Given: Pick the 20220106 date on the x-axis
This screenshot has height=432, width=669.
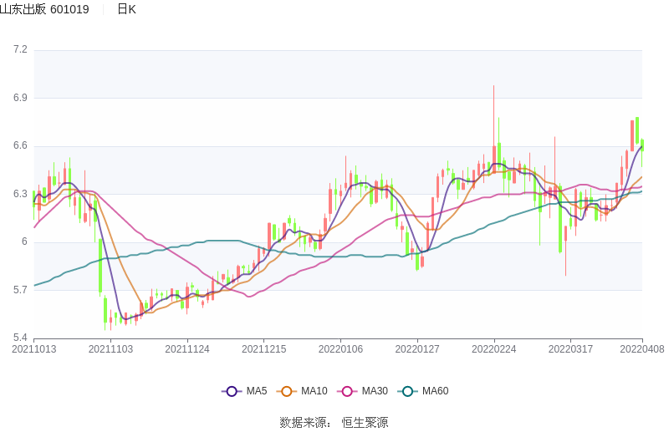Looking at the screenshot, I should click(341, 349).
